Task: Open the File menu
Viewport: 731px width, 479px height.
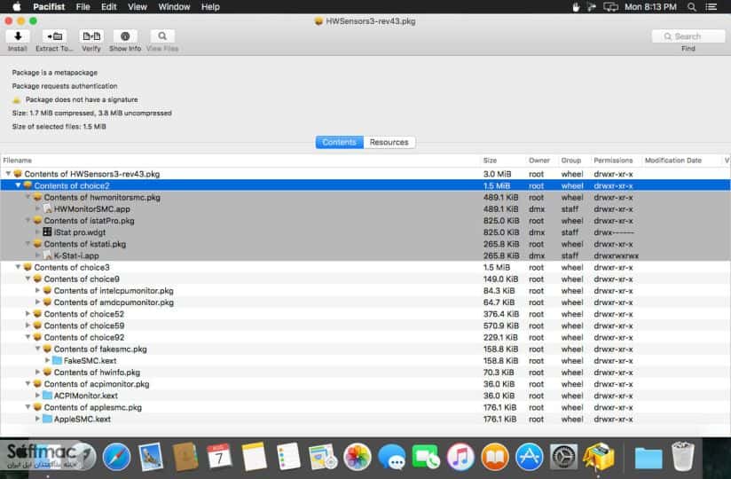Action: point(83,7)
